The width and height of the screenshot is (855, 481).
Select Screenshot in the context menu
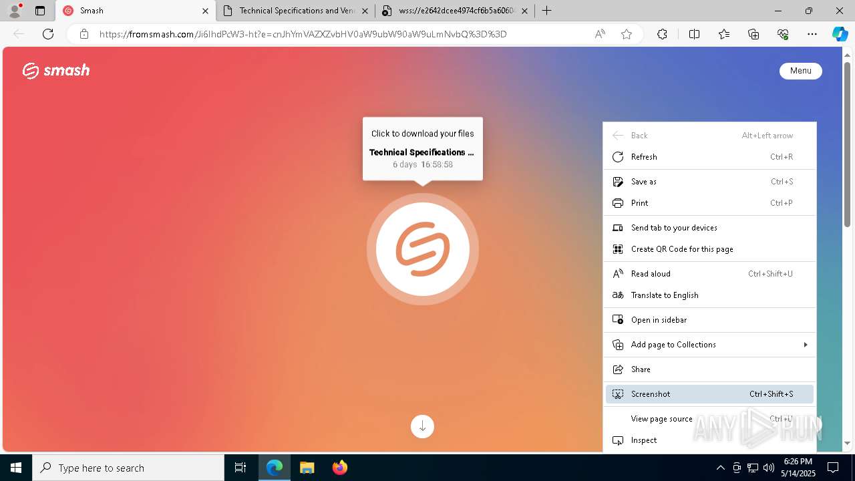pos(709,394)
